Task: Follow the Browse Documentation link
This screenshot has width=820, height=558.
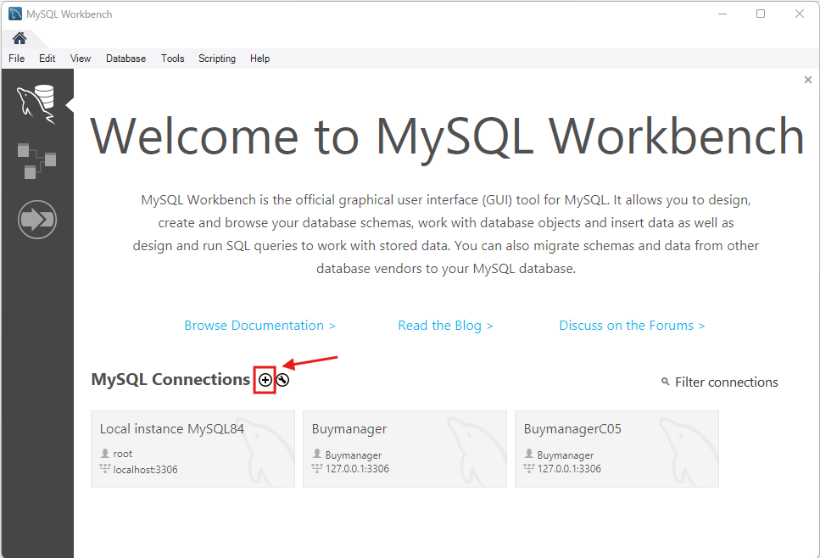Action: click(259, 326)
